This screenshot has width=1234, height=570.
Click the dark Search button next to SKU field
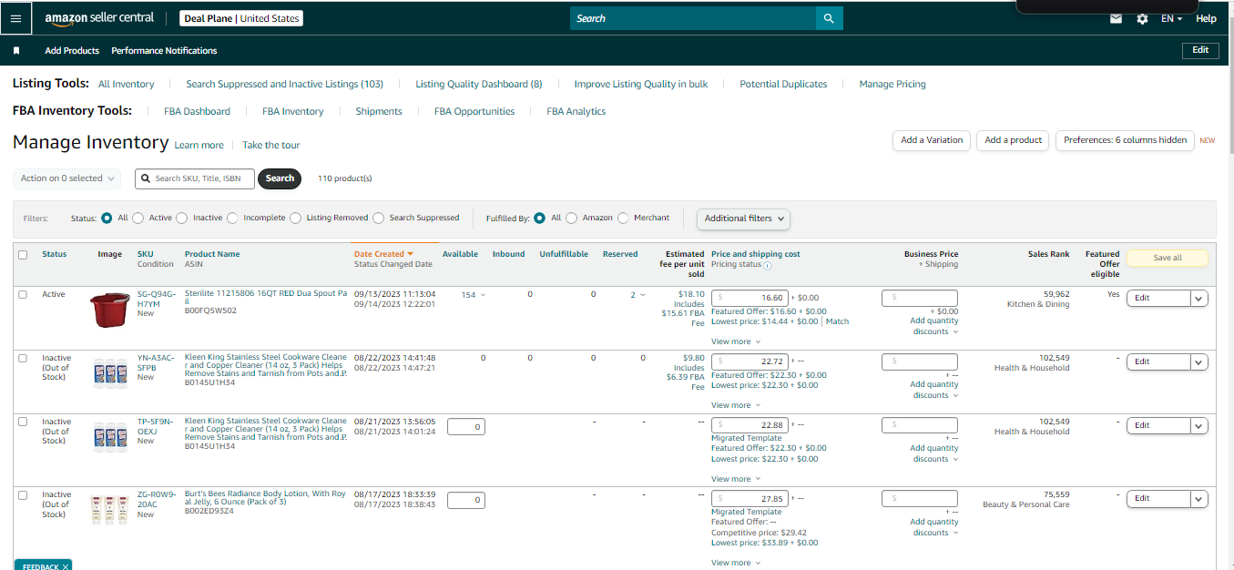coord(280,178)
